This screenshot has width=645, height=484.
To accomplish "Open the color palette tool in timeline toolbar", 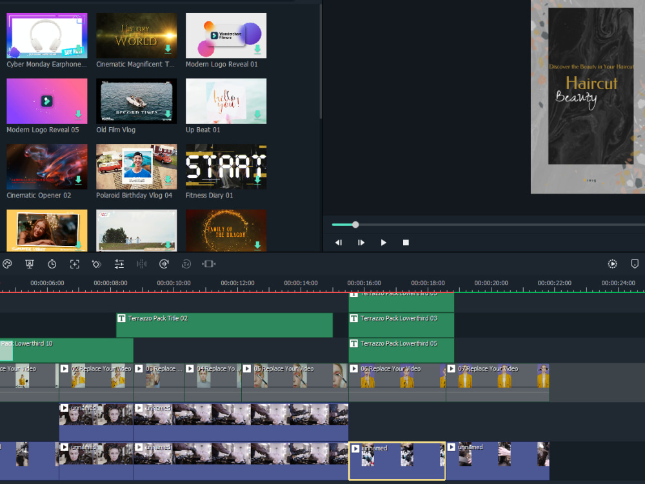I will 7,264.
